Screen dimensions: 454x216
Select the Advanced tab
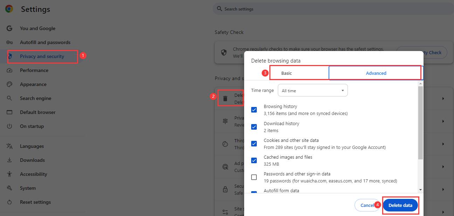tap(376, 73)
